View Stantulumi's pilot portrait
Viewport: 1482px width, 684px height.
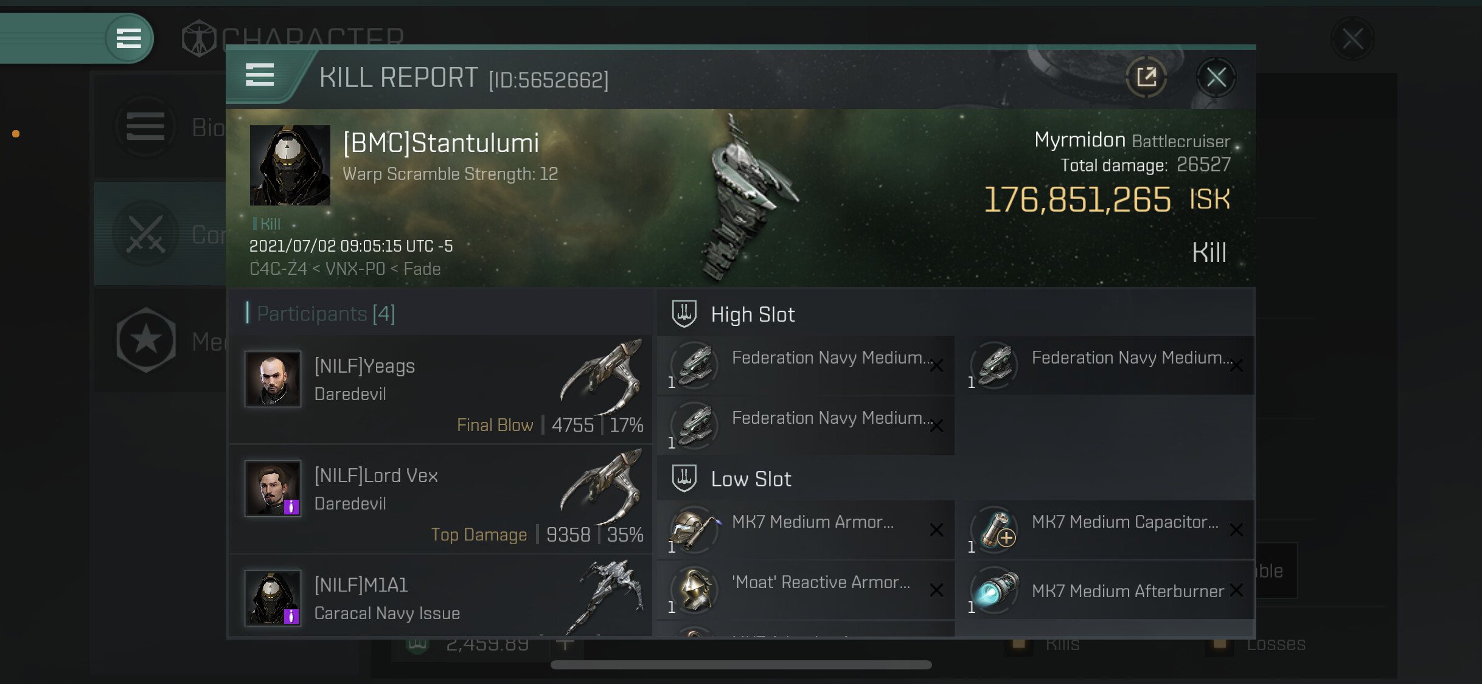(290, 165)
